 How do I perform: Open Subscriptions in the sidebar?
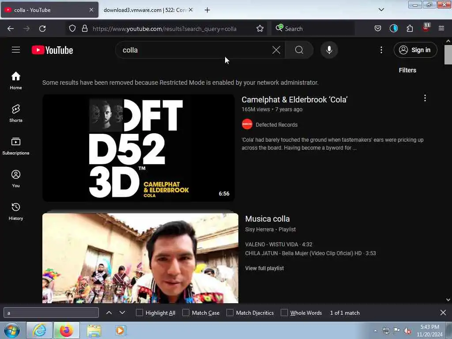tap(16, 146)
